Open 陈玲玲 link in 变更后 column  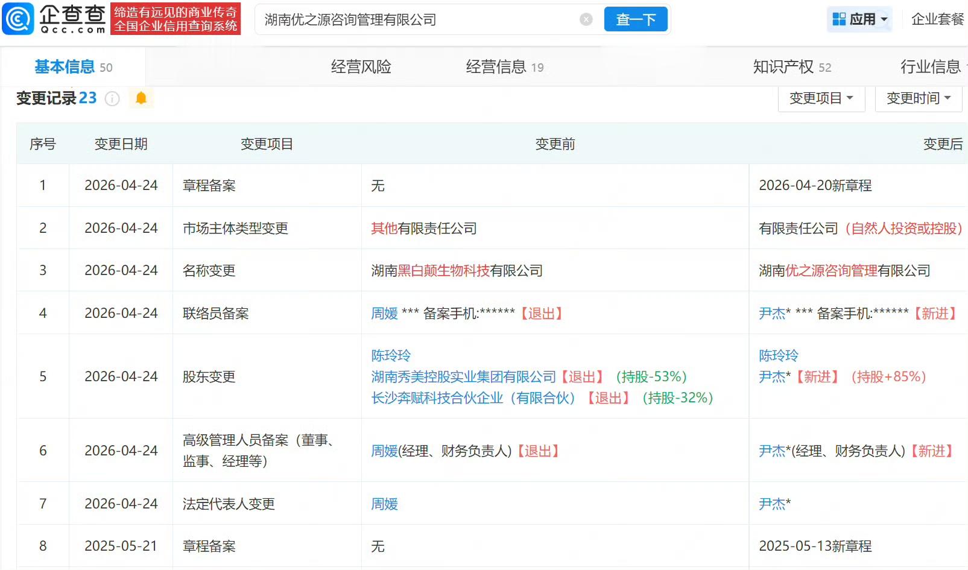[779, 356]
